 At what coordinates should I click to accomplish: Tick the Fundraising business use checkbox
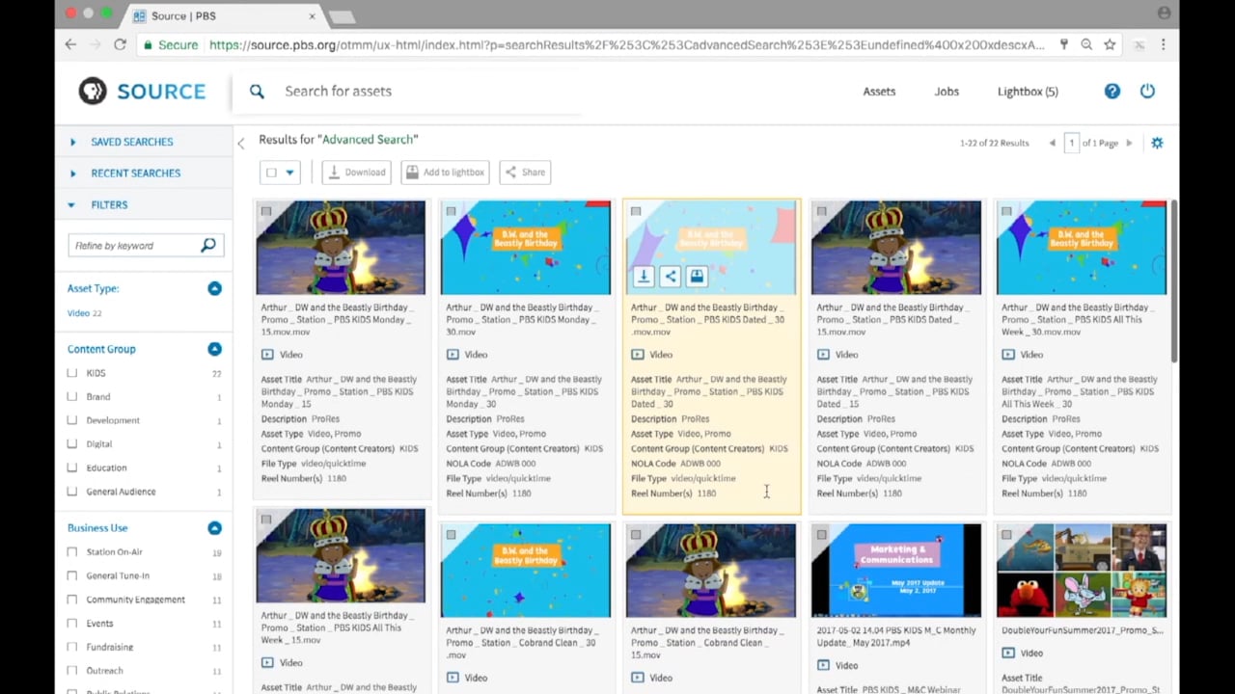click(x=72, y=647)
